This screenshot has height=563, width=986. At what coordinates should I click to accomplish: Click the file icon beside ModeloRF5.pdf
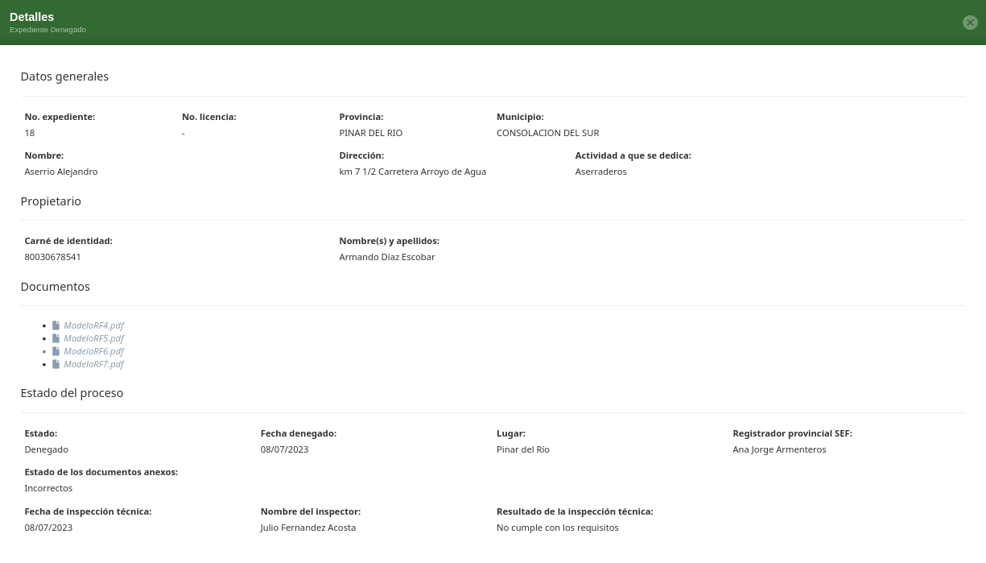[56, 338]
